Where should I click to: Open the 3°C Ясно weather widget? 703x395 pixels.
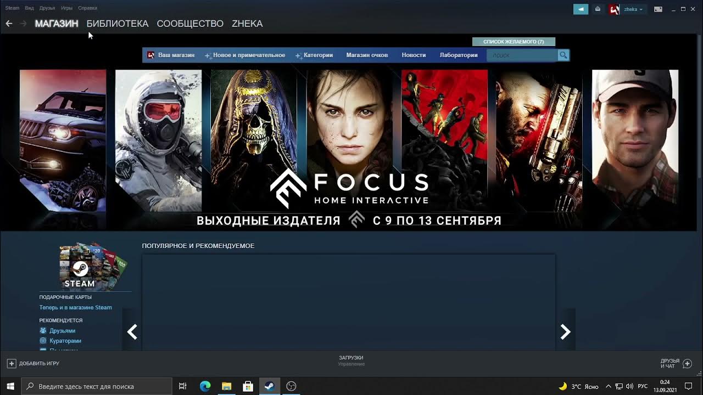578,386
